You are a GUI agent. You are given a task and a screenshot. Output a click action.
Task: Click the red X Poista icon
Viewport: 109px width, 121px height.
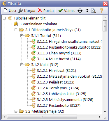click(x=40, y=10)
